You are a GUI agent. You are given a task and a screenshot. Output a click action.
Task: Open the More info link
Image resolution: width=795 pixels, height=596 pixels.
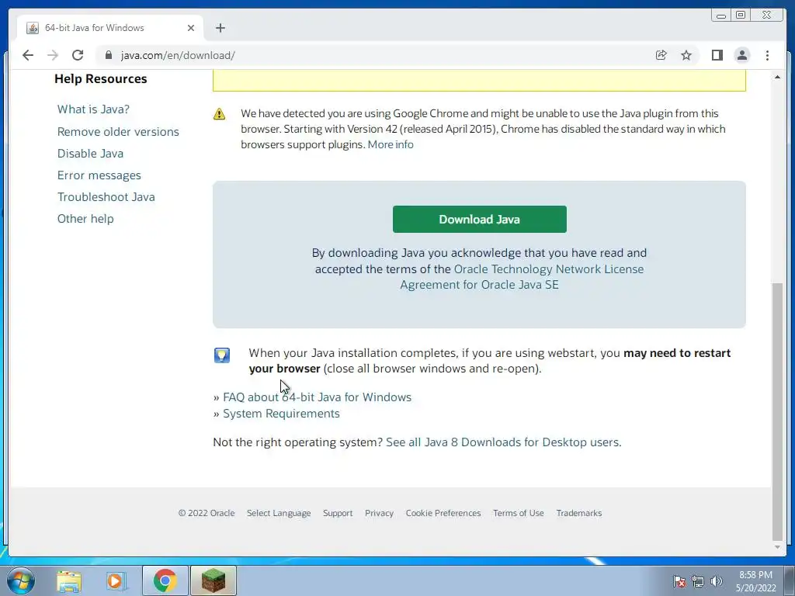coord(391,144)
